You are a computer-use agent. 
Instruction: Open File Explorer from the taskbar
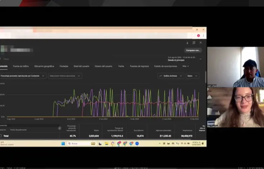tap(107, 143)
